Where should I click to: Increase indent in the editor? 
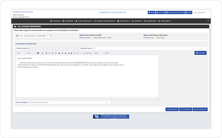(x=84, y=53)
